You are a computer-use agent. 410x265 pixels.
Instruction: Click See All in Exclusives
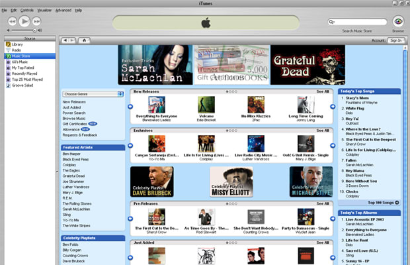323,131
